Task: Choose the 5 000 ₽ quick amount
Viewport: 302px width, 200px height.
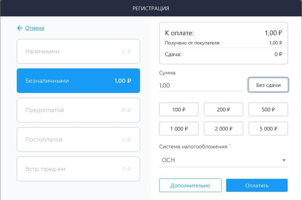Action: 268,129
